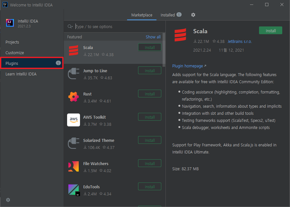This screenshot has height=207, width=290.
Task: Install the Rust plugin
Action: pyautogui.click(x=149, y=94)
